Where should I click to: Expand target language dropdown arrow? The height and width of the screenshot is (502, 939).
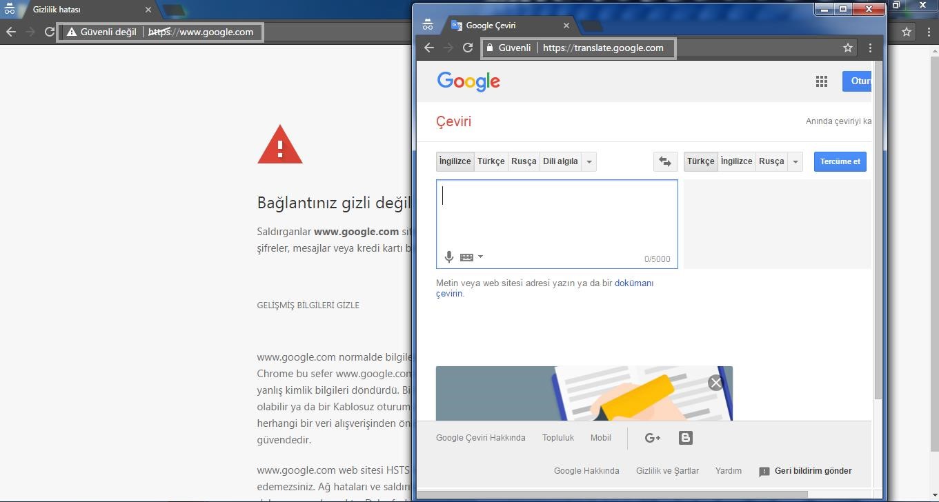click(x=795, y=161)
